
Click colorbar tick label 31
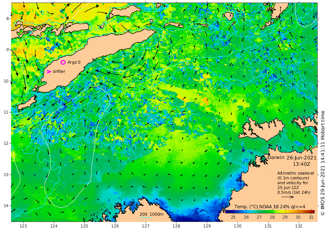point(311,217)
